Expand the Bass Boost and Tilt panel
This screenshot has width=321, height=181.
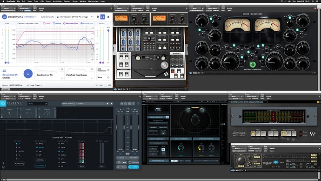point(62,78)
